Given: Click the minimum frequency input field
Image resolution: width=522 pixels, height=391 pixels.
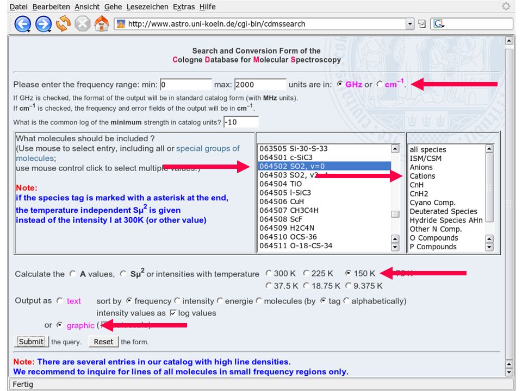Looking at the screenshot, I should tap(186, 85).
